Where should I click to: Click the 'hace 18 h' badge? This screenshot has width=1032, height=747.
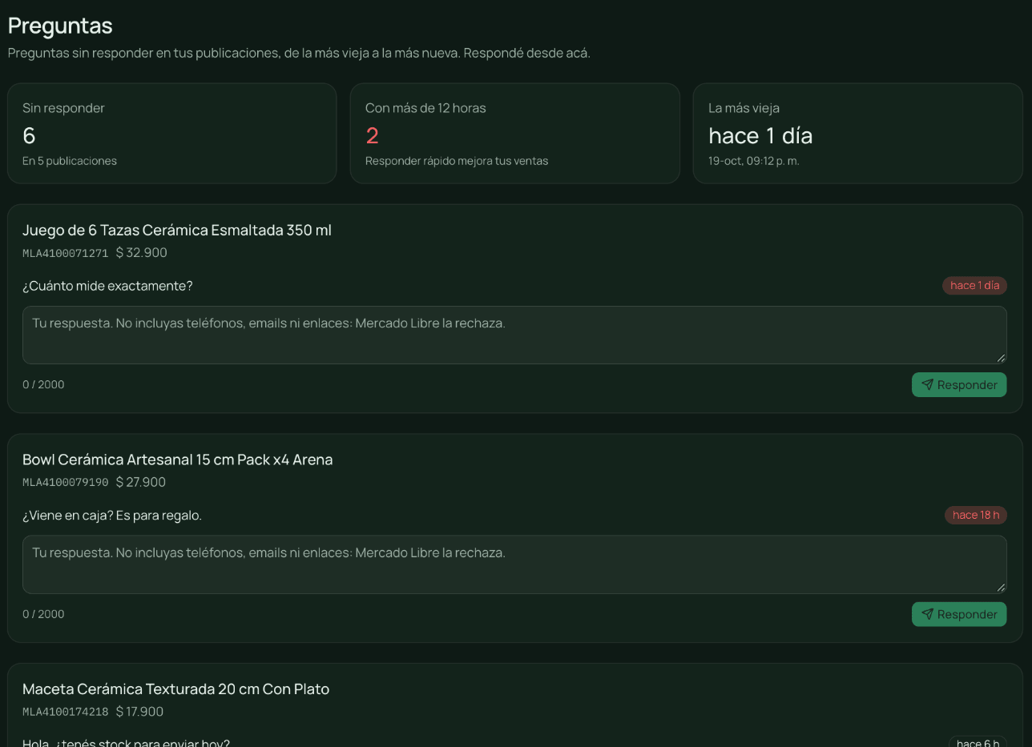click(976, 515)
